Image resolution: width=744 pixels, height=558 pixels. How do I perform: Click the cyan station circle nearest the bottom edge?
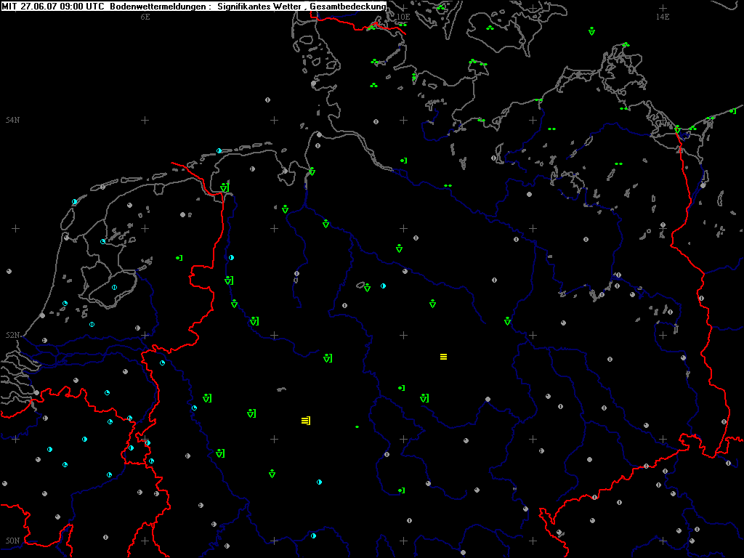coord(313,535)
